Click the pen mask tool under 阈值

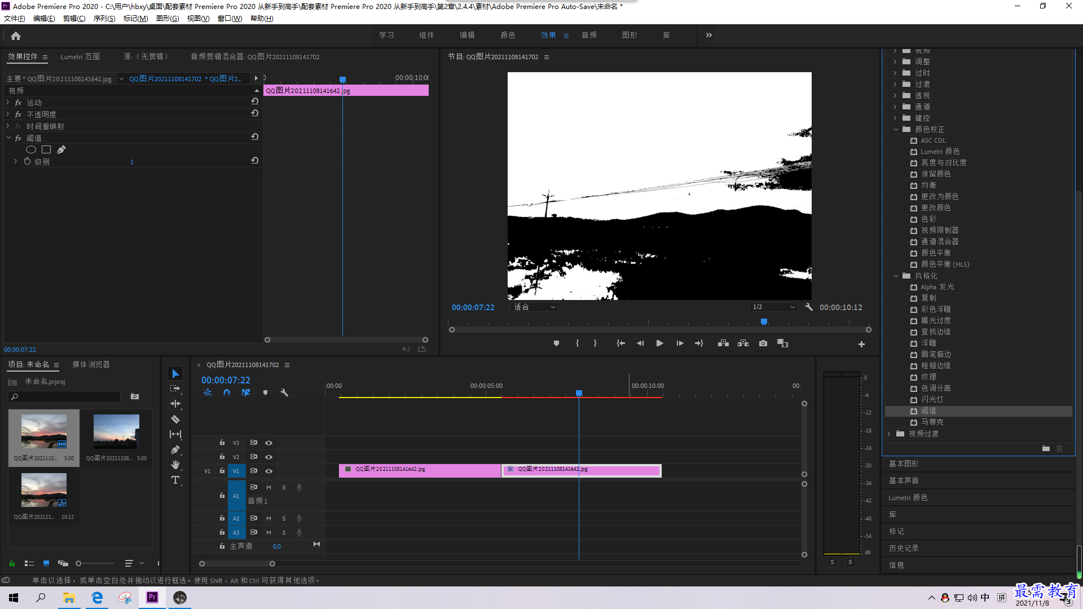[61, 149]
